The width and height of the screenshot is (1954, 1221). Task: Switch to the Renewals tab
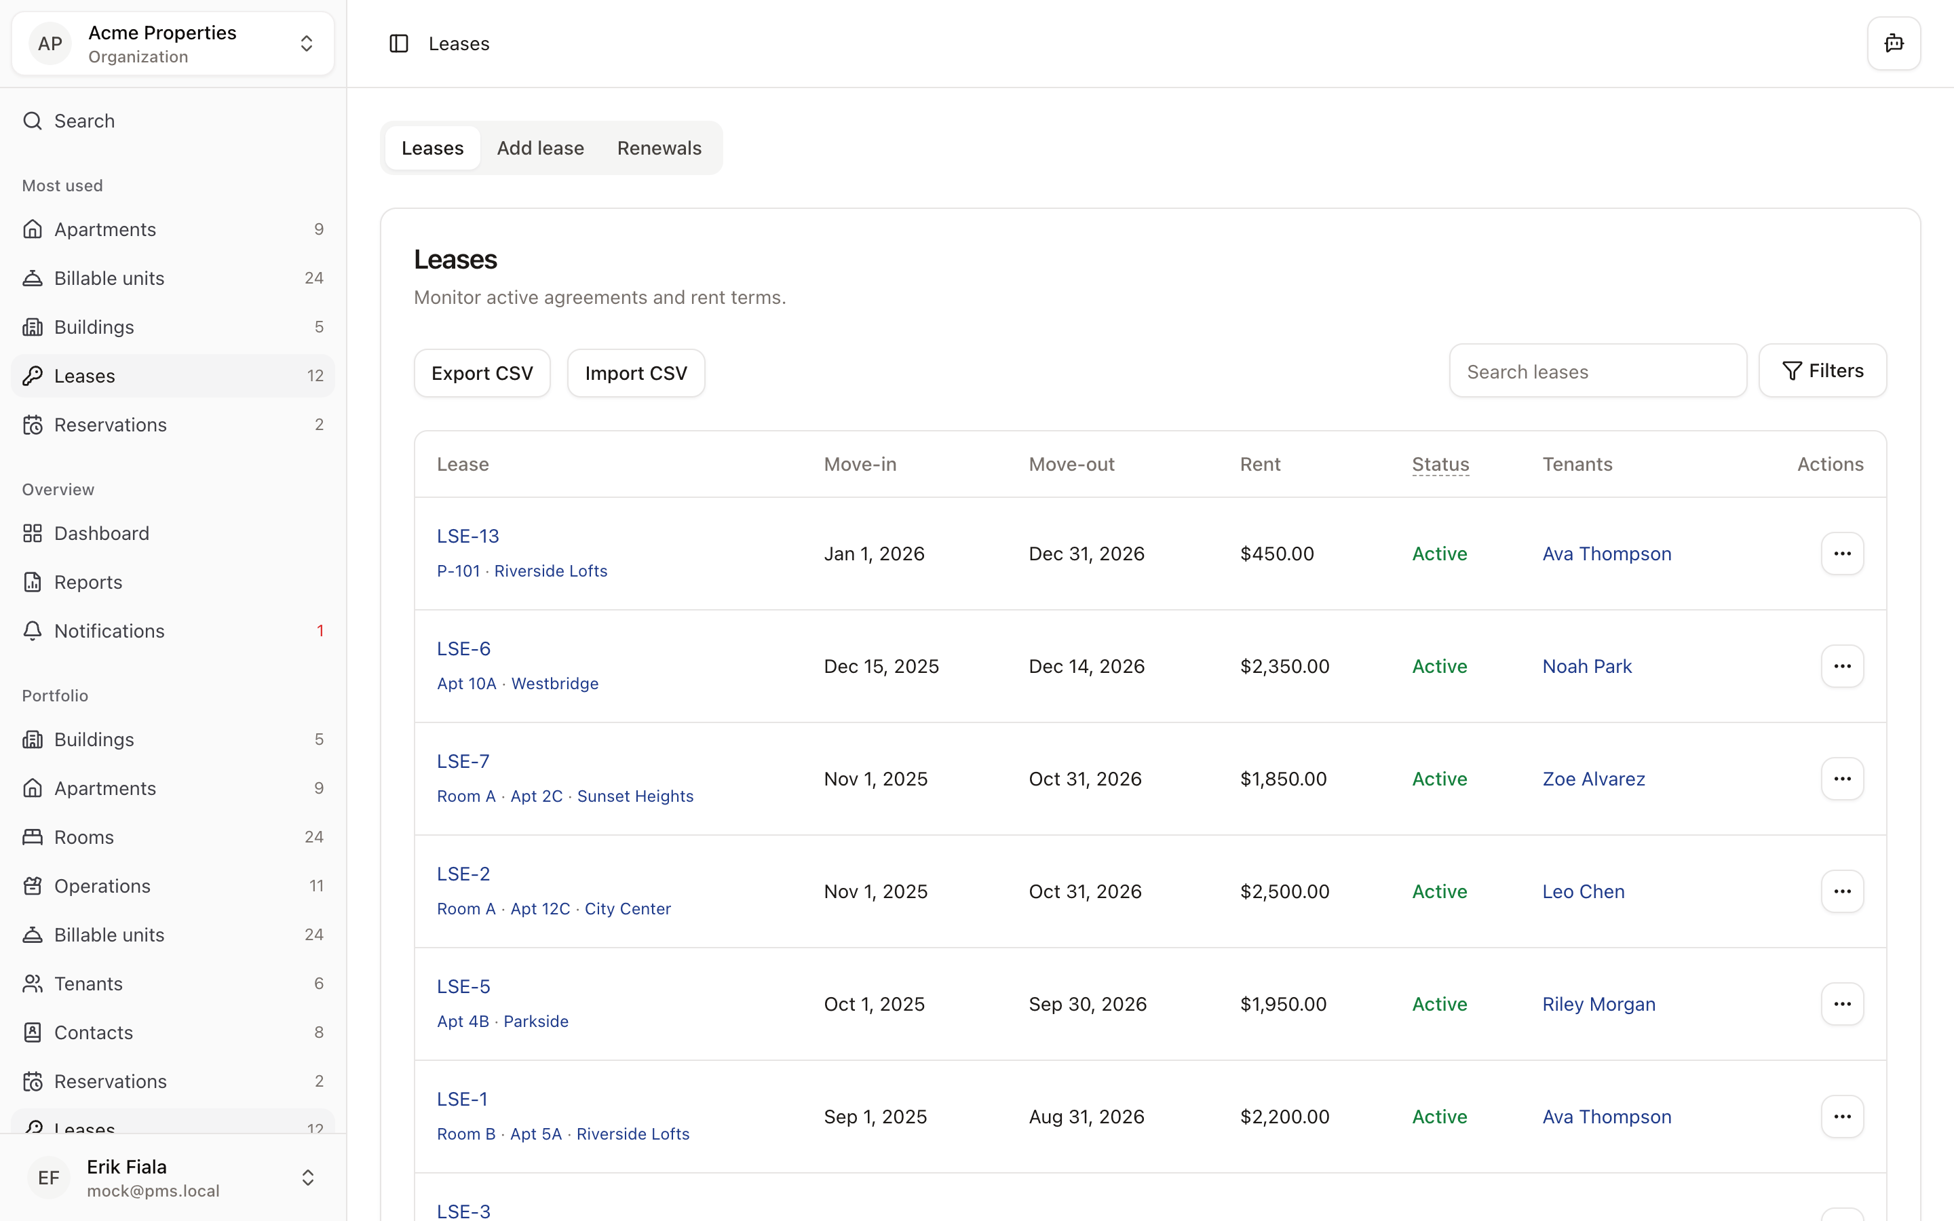pos(659,148)
